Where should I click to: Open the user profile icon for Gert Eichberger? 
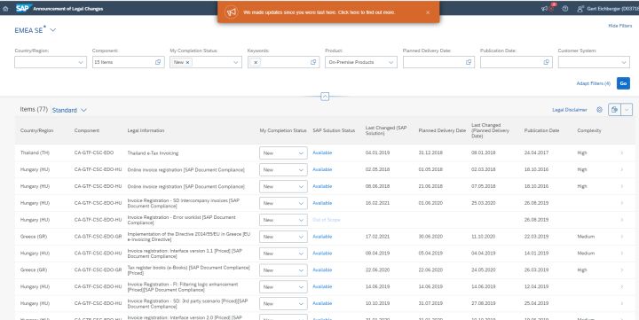point(580,9)
